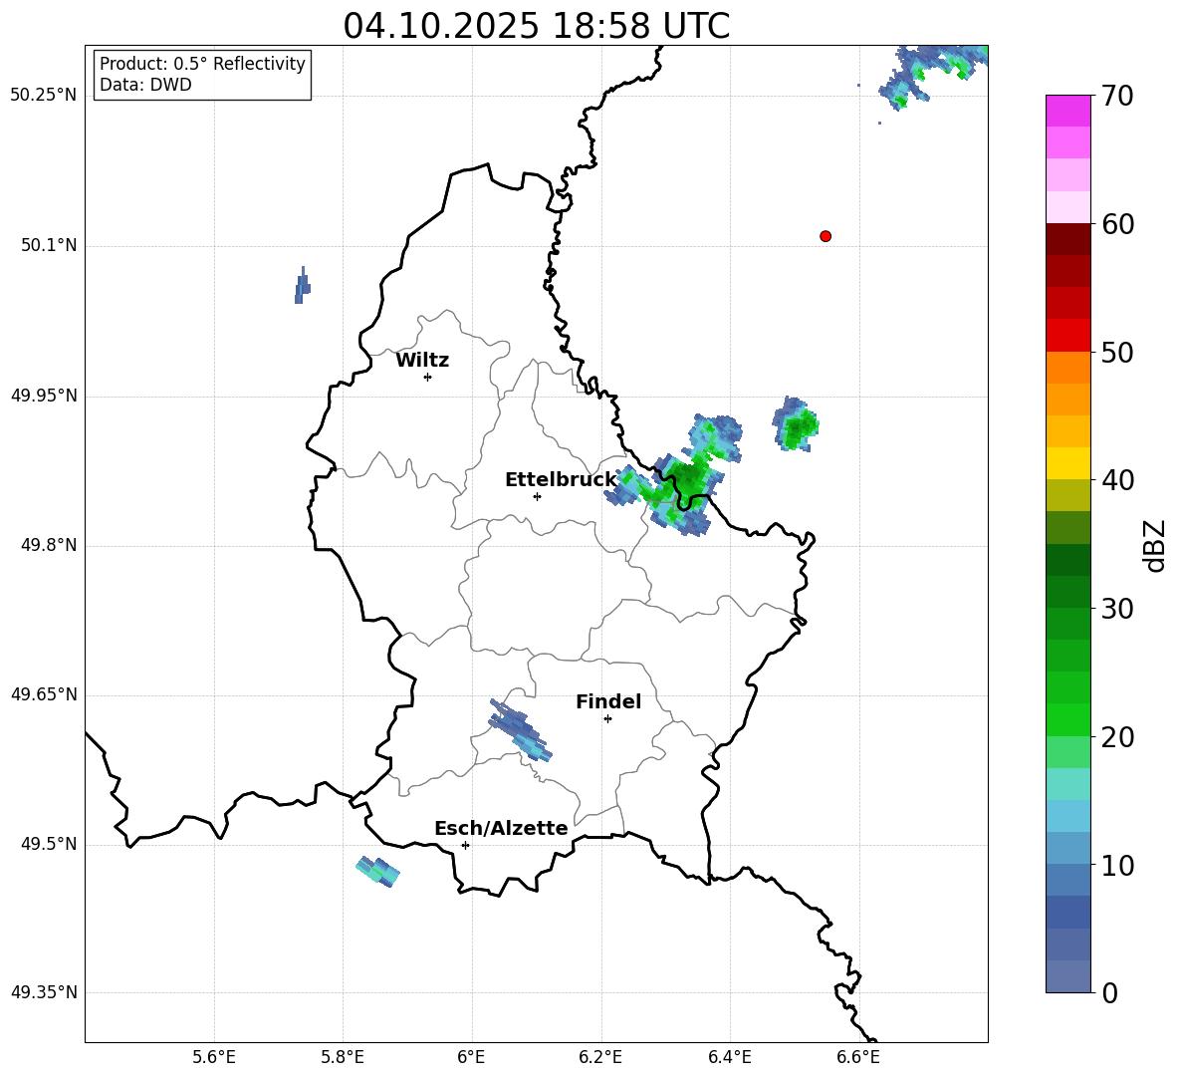Click the 50.25°N latitude label
This screenshot has width=1179, height=1077.
(44, 96)
